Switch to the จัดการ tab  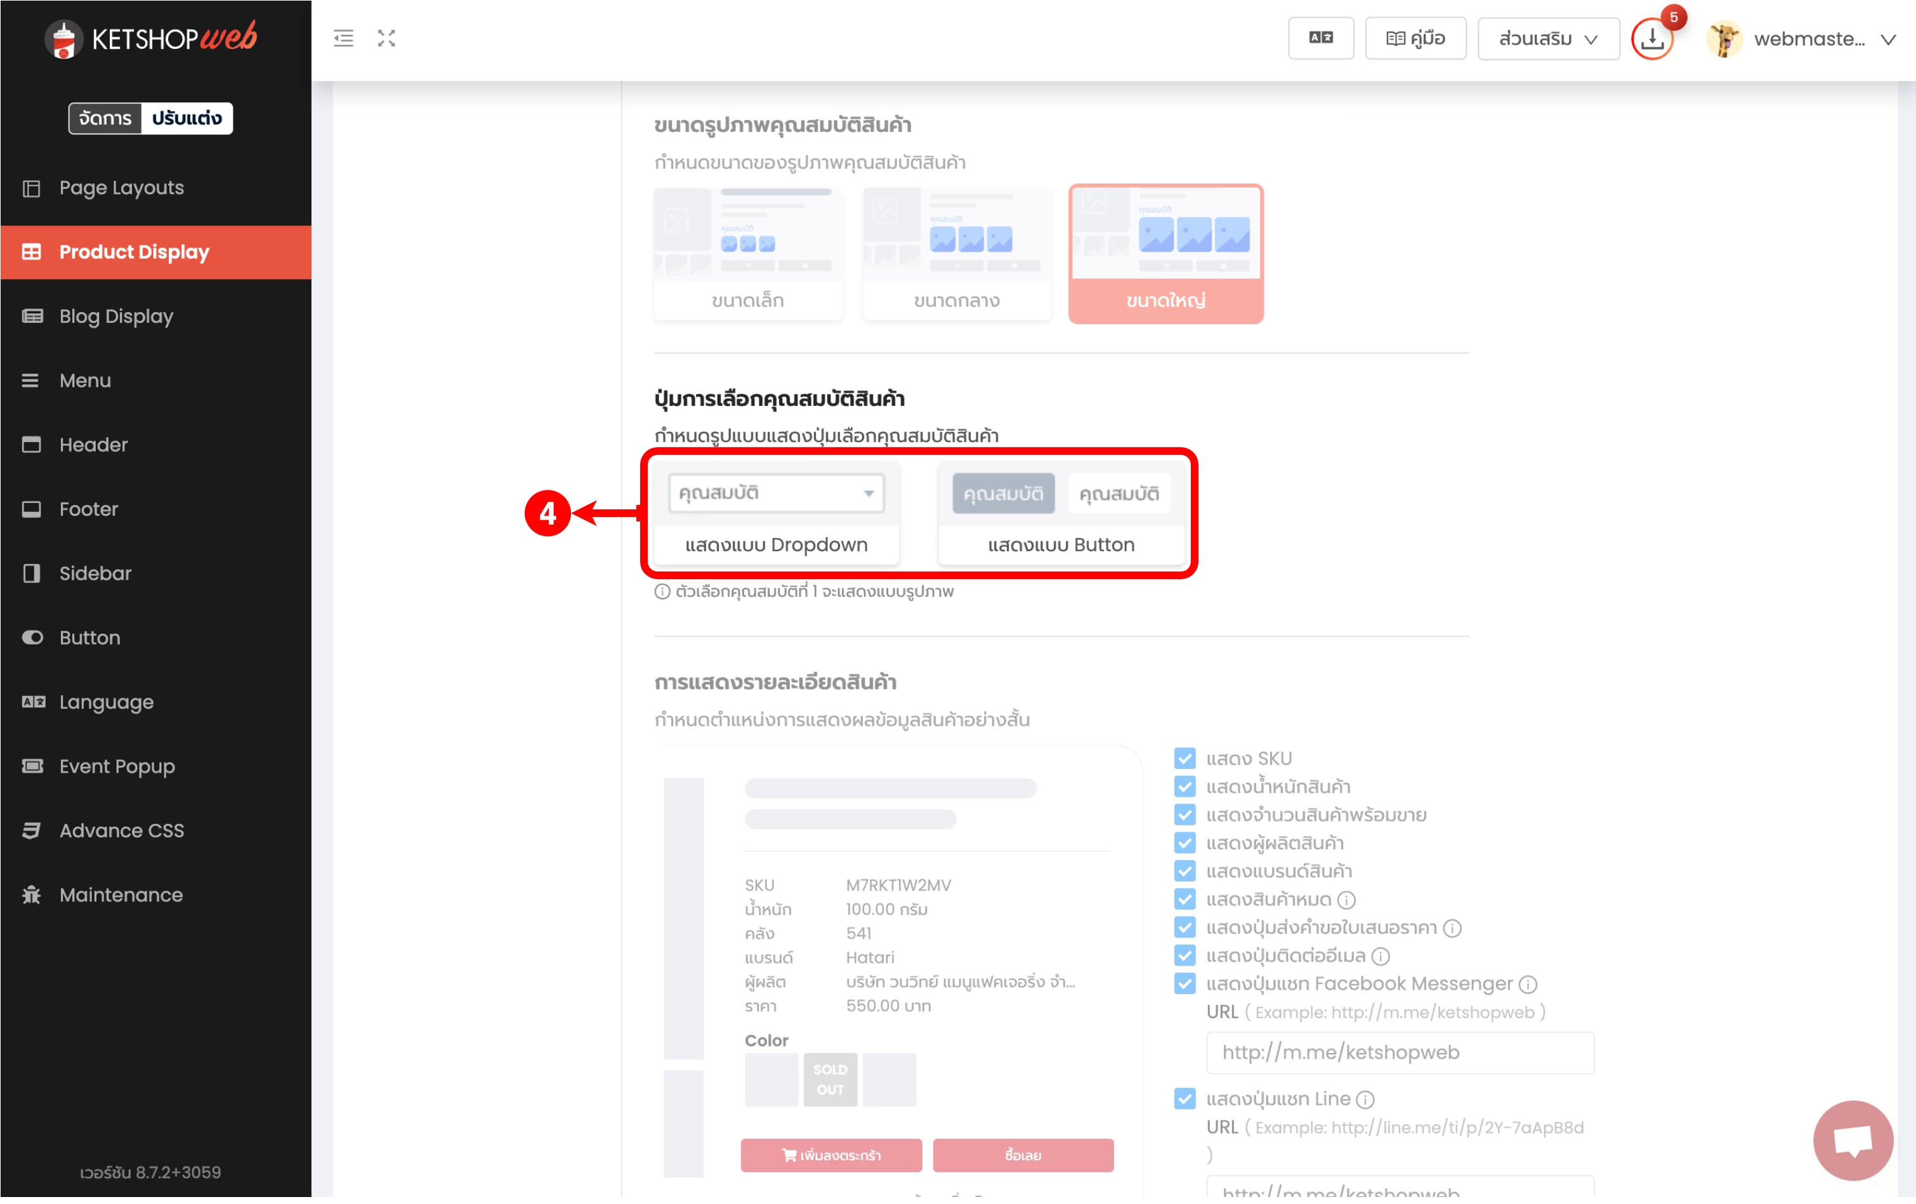pos(105,118)
